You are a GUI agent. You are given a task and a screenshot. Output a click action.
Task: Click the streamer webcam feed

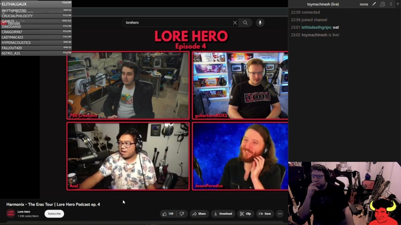[345, 193]
